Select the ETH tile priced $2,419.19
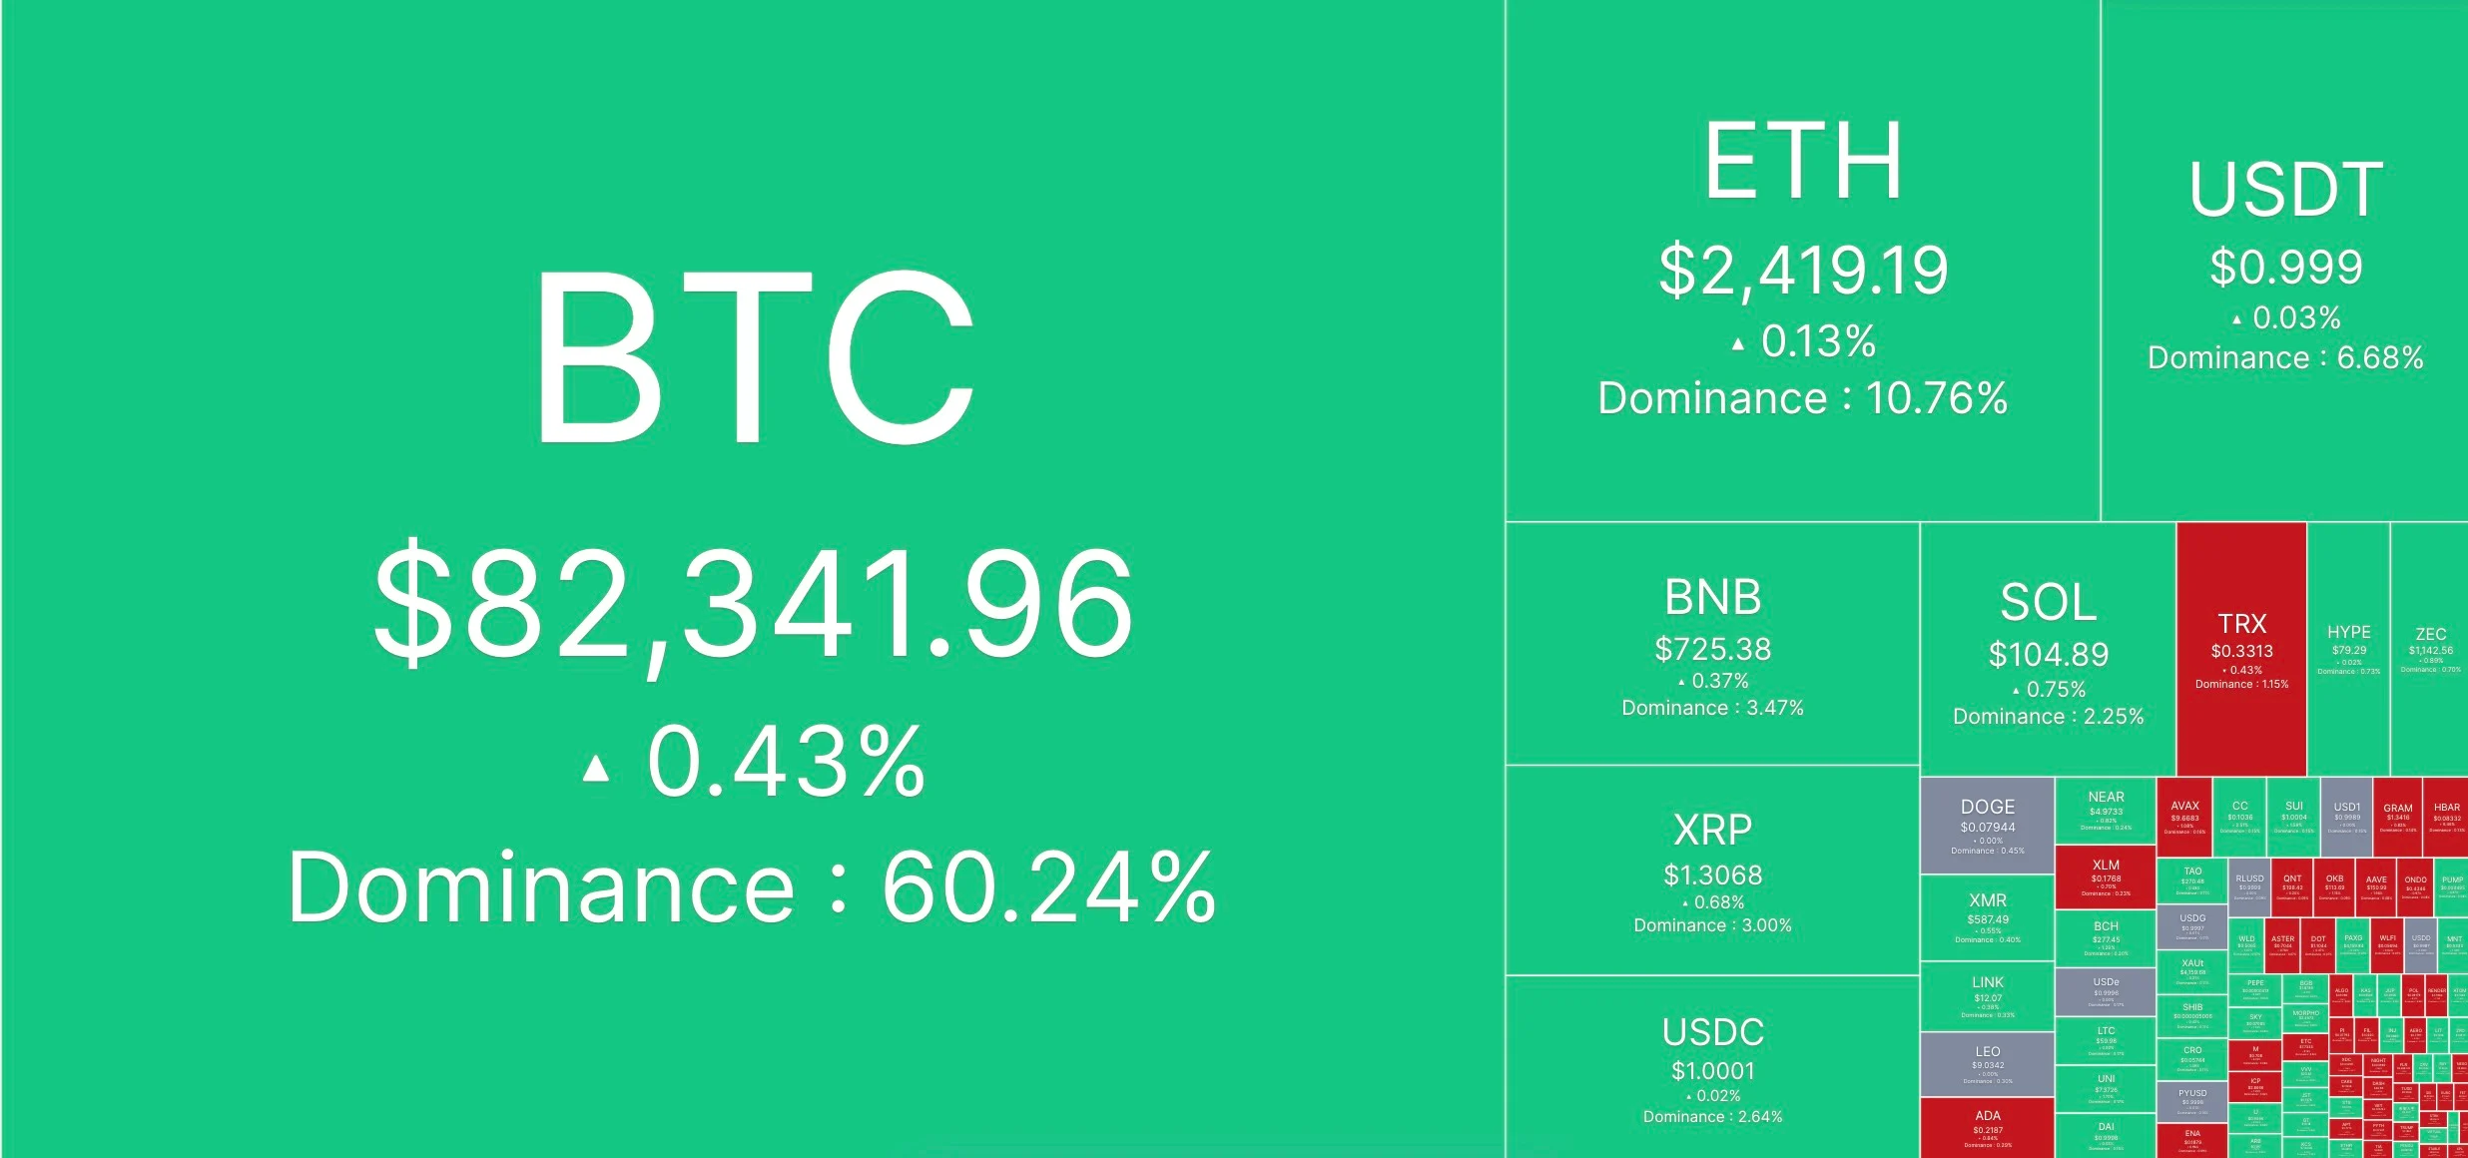This screenshot has width=2468, height=1158. (1803, 261)
